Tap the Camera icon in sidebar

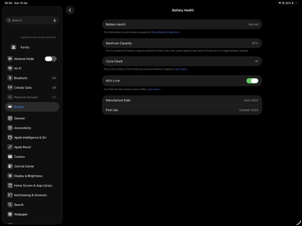tap(10, 157)
